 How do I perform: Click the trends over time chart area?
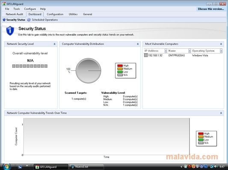tap(107, 136)
